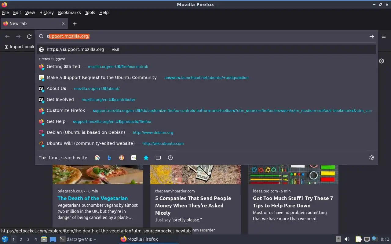The image size is (391, 244).
Task: Open the Bookmarks menu
Action: tap(69, 13)
